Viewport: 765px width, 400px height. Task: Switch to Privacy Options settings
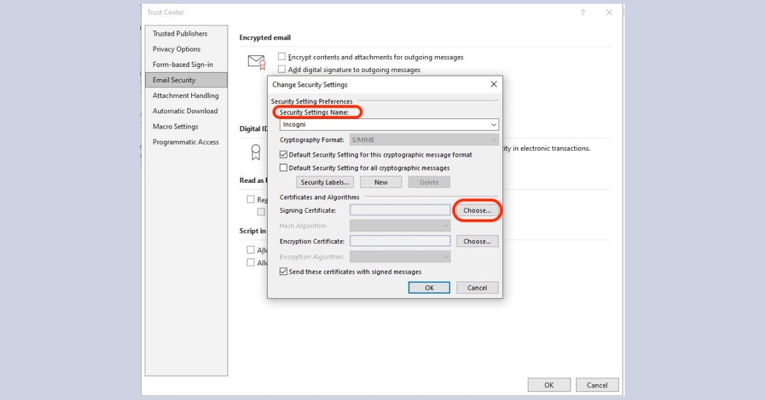click(x=177, y=49)
